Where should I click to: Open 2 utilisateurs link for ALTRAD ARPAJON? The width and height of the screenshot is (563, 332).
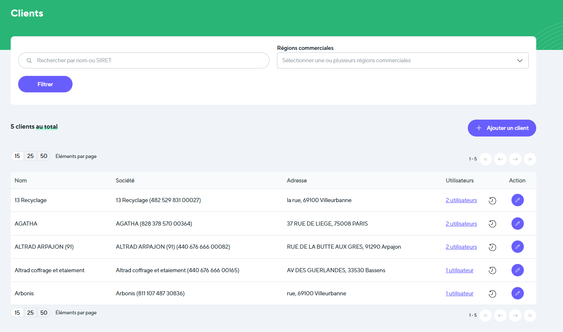coord(461,247)
